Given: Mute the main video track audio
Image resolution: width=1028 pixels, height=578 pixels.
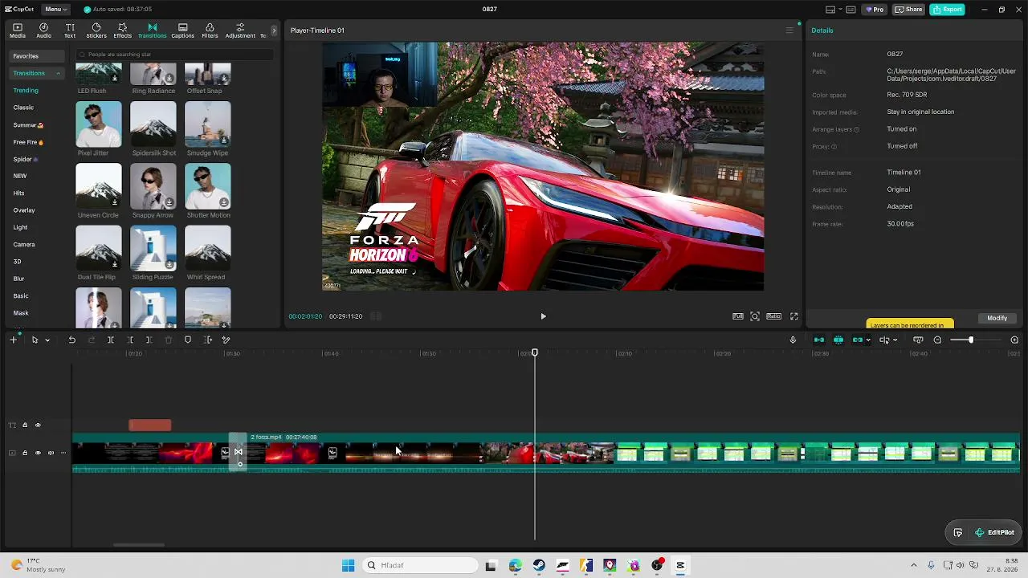Looking at the screenshot, I should coord(51,453).
